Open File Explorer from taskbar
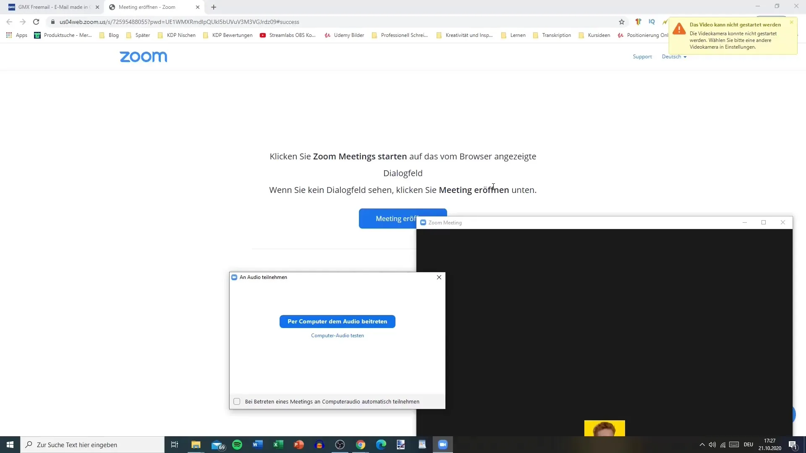806x453 pixels. pos(196,445)
